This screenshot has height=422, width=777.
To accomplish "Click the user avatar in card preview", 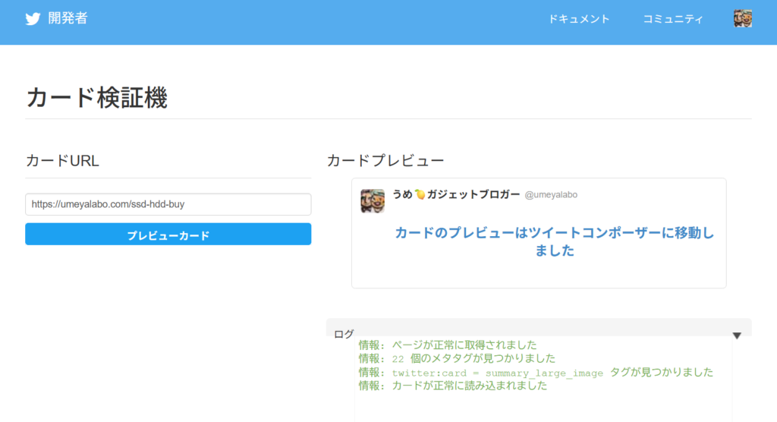I will tap(372, 201).
